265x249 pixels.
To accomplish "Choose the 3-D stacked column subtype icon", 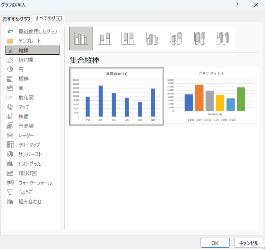I will coord(175,38).
